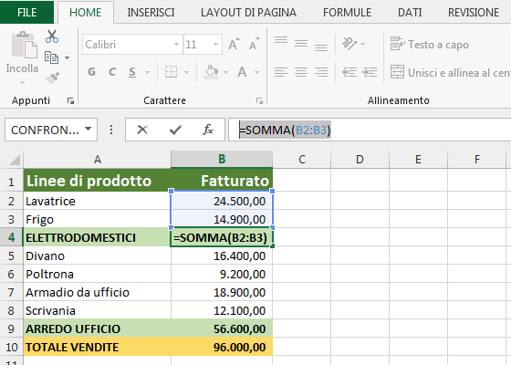511x365 pixels.
Task: Open the Calibri font name dropdown
Action: click(176, 45)
